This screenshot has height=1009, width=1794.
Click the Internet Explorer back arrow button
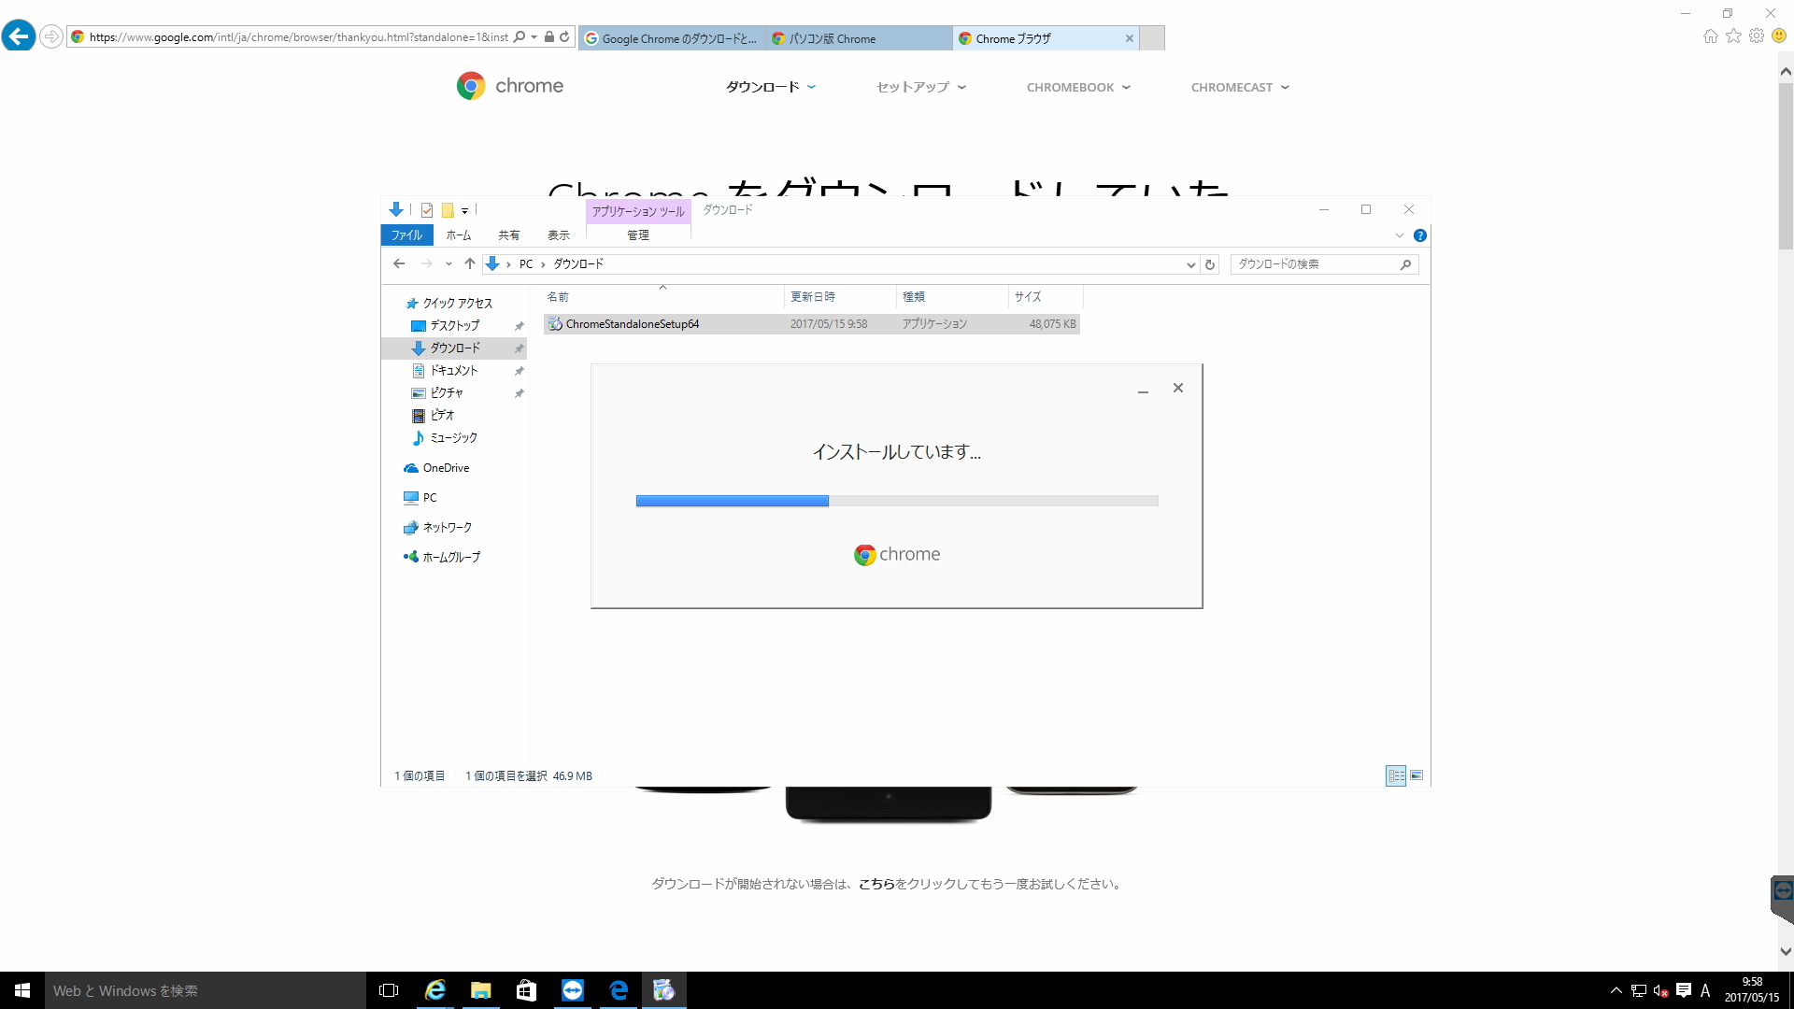click(x=19, y=36)
